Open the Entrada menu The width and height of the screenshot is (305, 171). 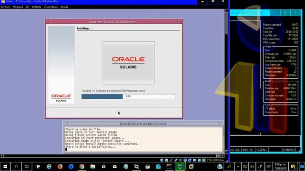[36, 7]
